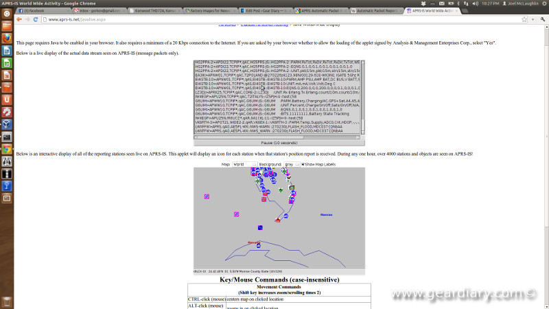The height and width of the screenshot is (309, 549).
Task: Open the Map dropdown set to World
Action: coord(244,164)
